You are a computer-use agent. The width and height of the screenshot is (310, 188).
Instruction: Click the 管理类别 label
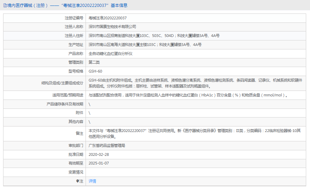(x=76, y=62)
